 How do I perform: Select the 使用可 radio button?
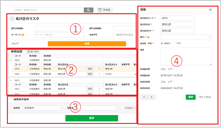click(x=162, y=43)
